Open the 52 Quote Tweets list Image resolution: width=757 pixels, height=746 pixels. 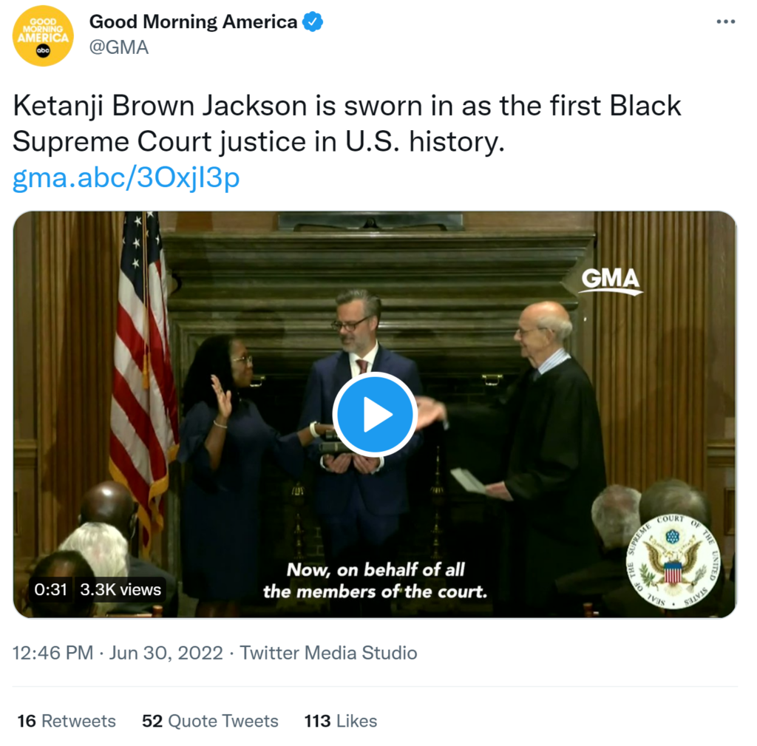pyautogui.click(x=210, y=721)
